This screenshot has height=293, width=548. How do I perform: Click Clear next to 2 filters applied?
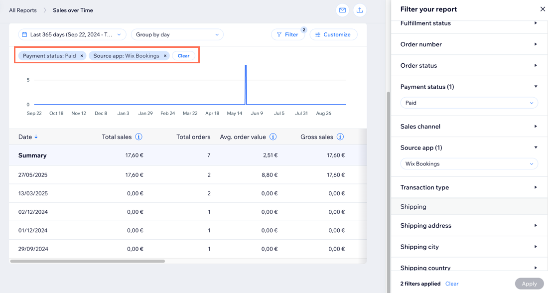click(452, 284)
